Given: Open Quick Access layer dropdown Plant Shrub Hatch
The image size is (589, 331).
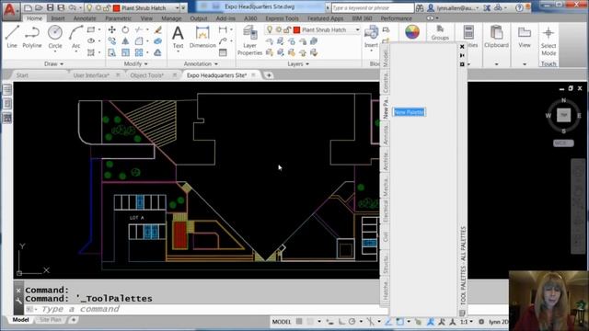Looking at the screenshot, I should pyautogui.click(x=177, y=7).
